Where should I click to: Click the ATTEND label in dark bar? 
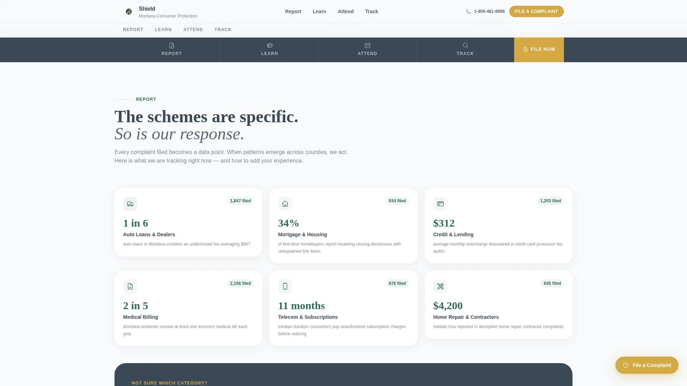[x=367, y=54]
